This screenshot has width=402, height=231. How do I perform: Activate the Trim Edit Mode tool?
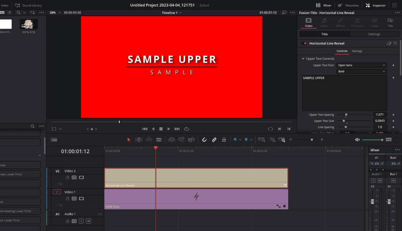click(139, 140)
